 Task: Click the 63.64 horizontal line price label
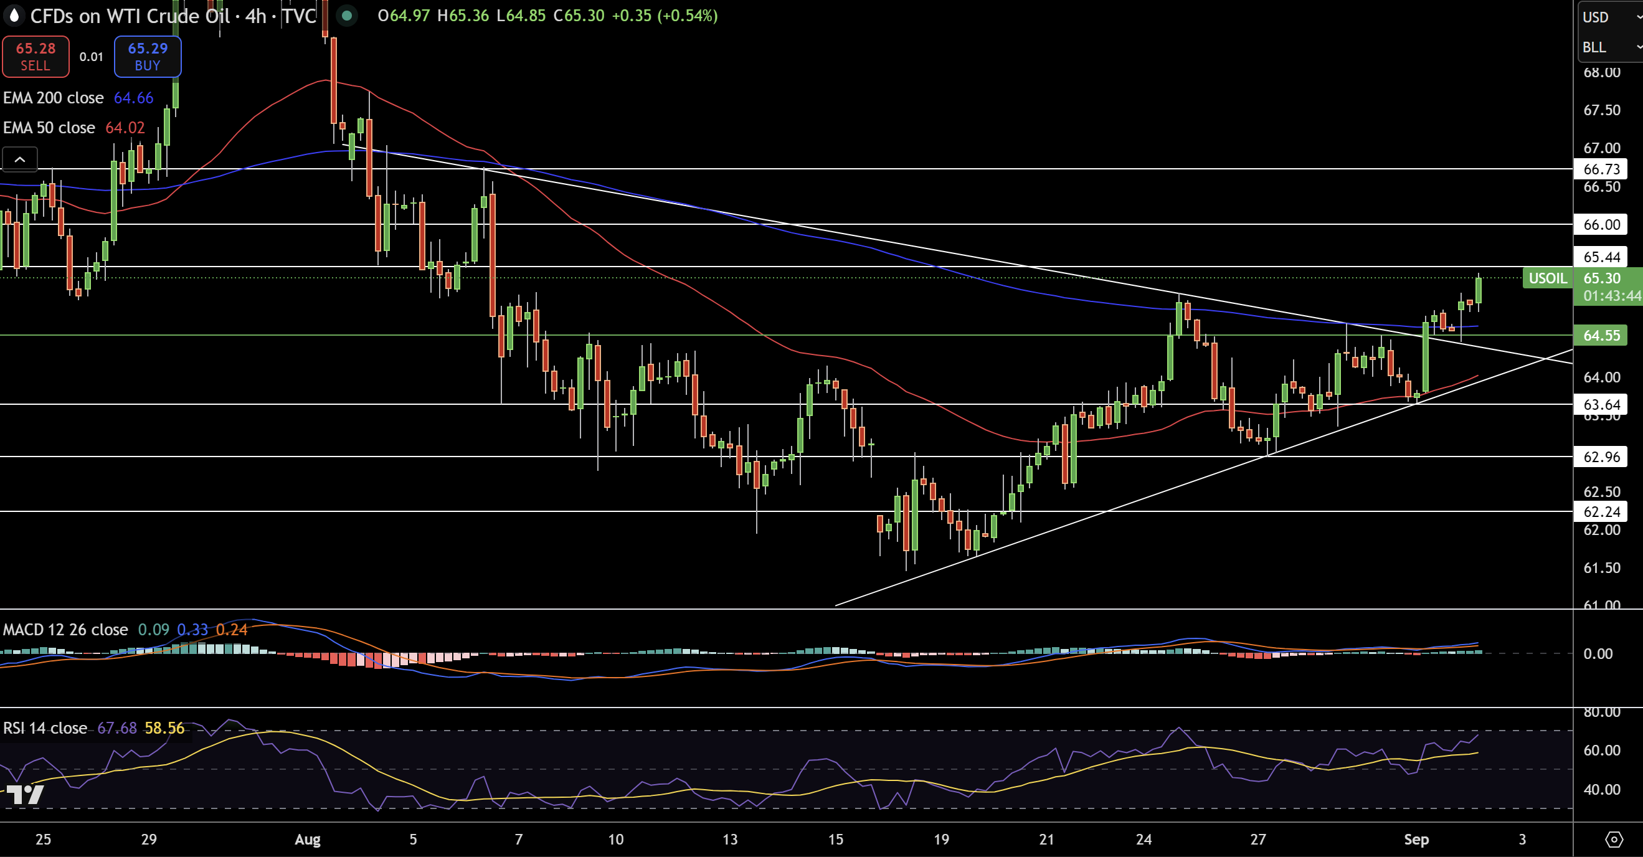(x=1601, y=404)
